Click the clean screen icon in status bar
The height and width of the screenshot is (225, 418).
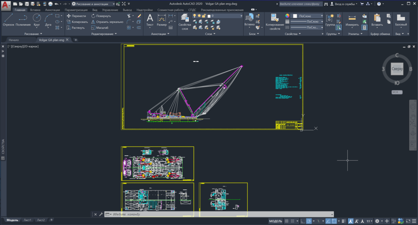[408, 221]
